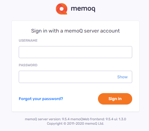Screen dimensions: 149x131
Task: Click the PASSWORD field label
Action: pos(28,65)
